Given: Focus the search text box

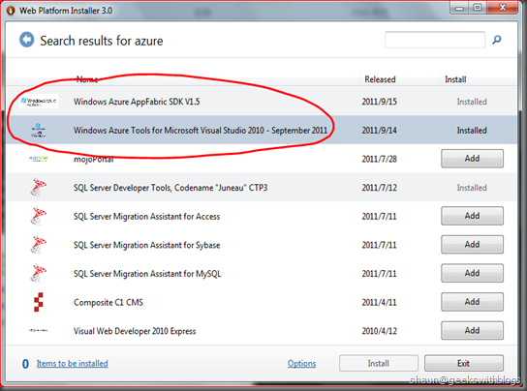Looking at the screenshot, I should [x=435, y=40].
